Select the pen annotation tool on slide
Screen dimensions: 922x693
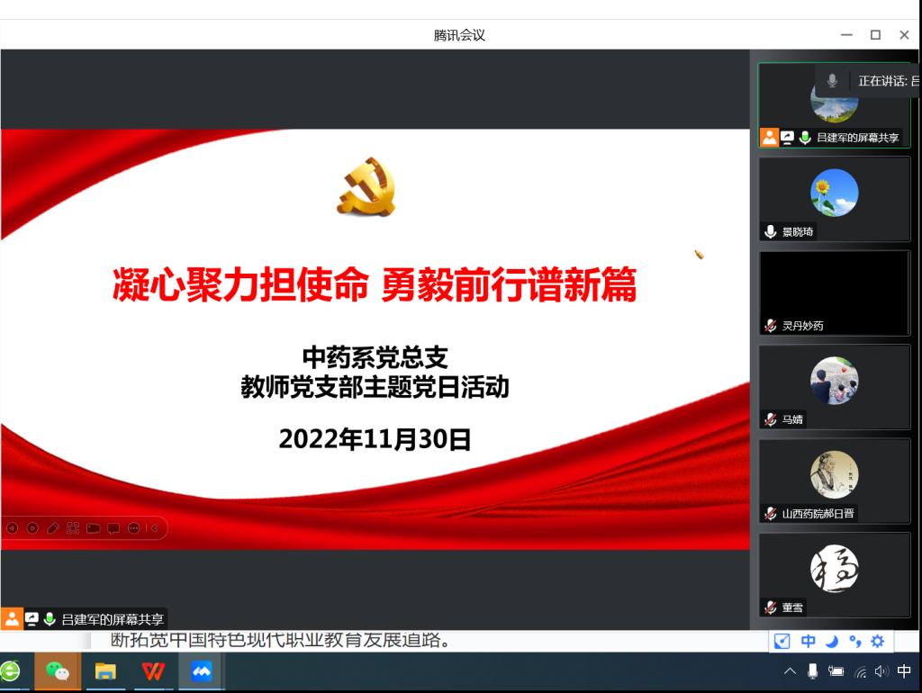pyautogui.click(x=53, y=528)
